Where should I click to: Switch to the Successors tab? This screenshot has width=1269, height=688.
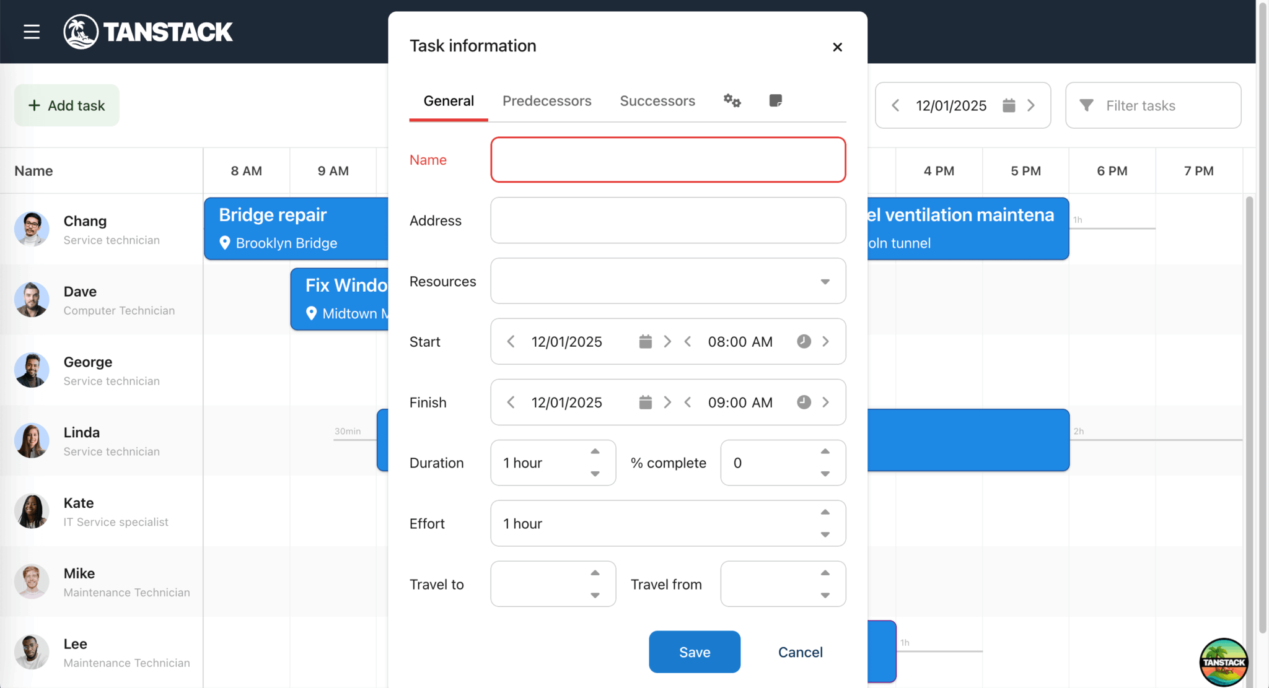tap(657, 101)
